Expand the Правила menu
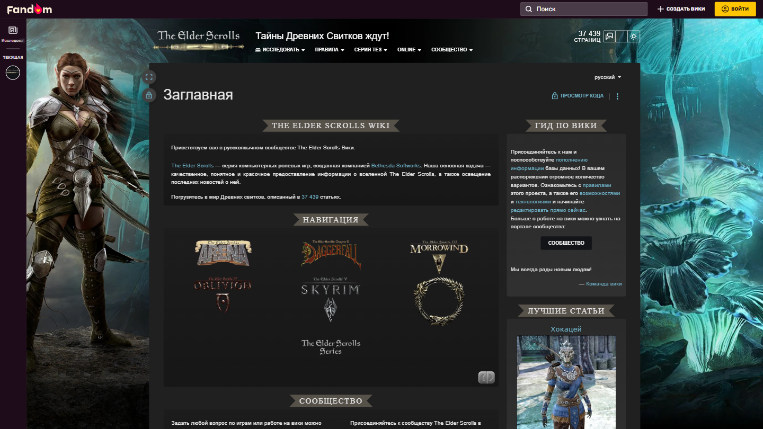Screen dimensions: 763x429 tap(330, 50)
